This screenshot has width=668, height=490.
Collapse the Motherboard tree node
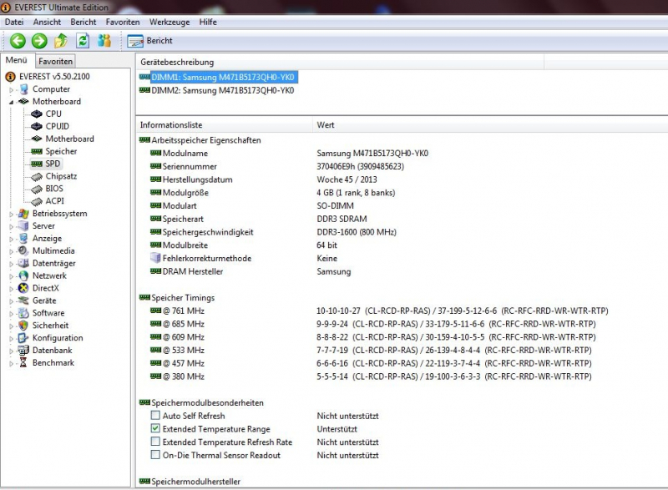(12, 102)
